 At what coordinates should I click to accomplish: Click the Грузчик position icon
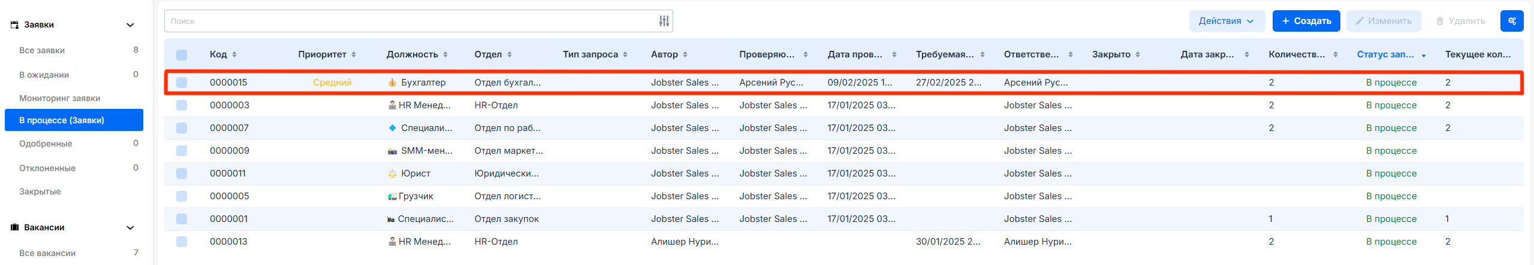pos(392,196)
